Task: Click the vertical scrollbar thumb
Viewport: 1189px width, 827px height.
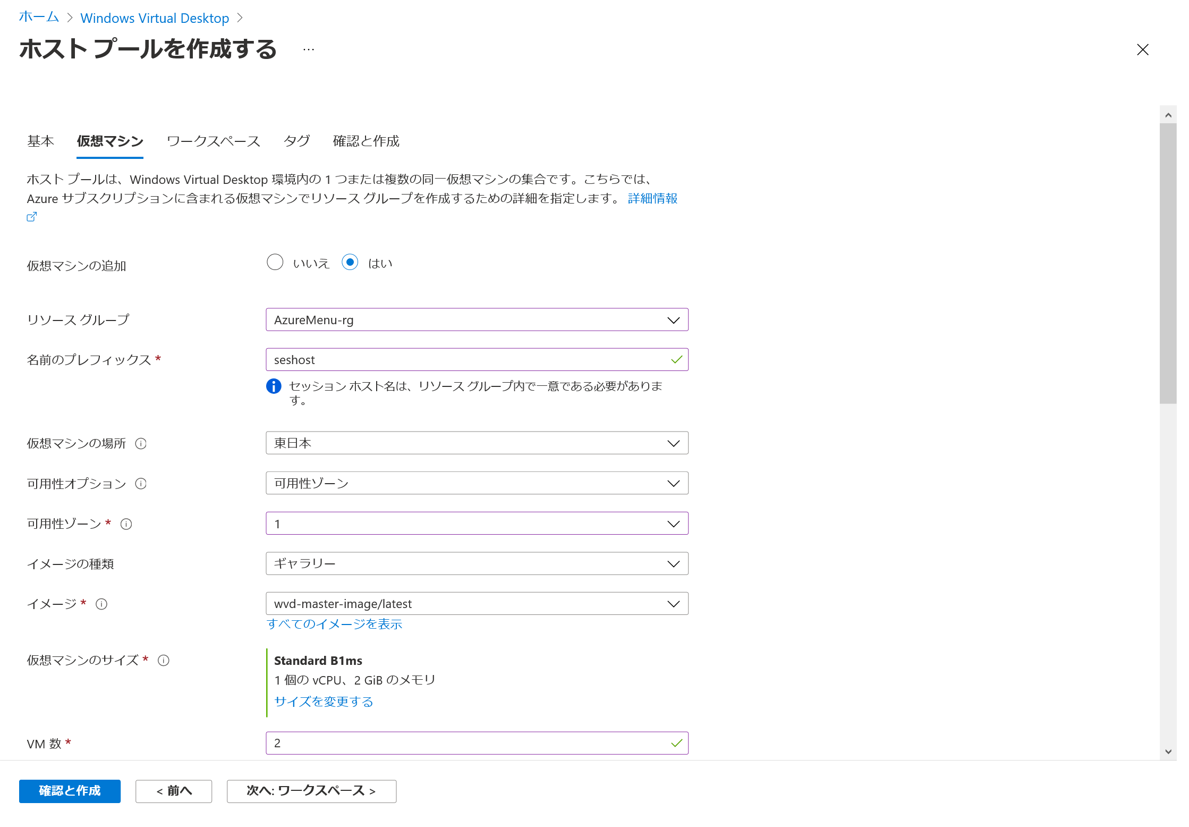Action: 1168,264
